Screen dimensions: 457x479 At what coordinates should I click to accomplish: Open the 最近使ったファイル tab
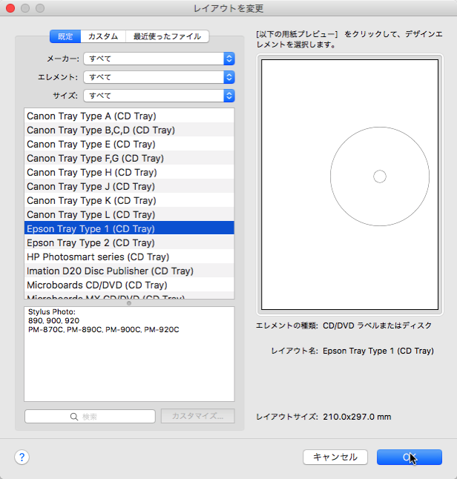pyautogui.click(x=167, y=36)
